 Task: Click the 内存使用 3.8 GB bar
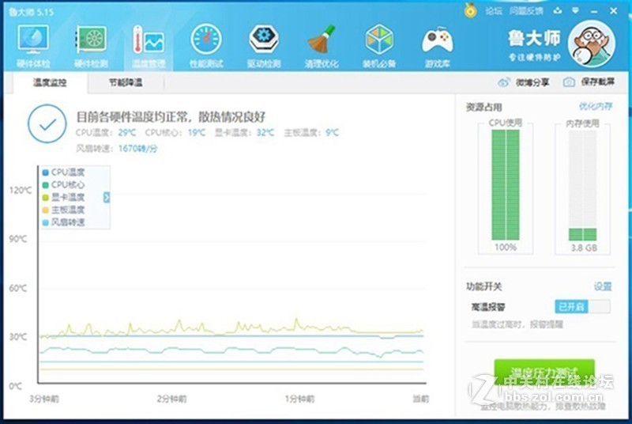point(583,185)
